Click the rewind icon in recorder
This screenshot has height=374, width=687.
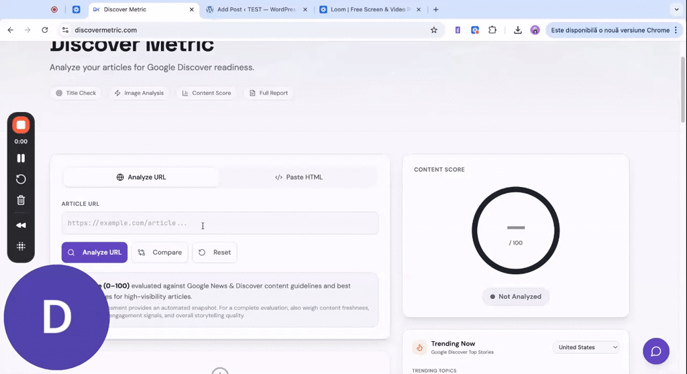[x=21, y=225]
